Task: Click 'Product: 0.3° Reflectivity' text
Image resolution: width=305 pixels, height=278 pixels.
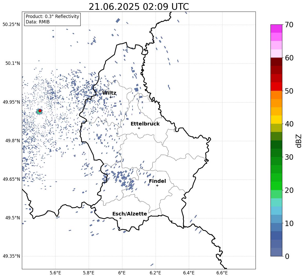Action: tap(52, 16)
